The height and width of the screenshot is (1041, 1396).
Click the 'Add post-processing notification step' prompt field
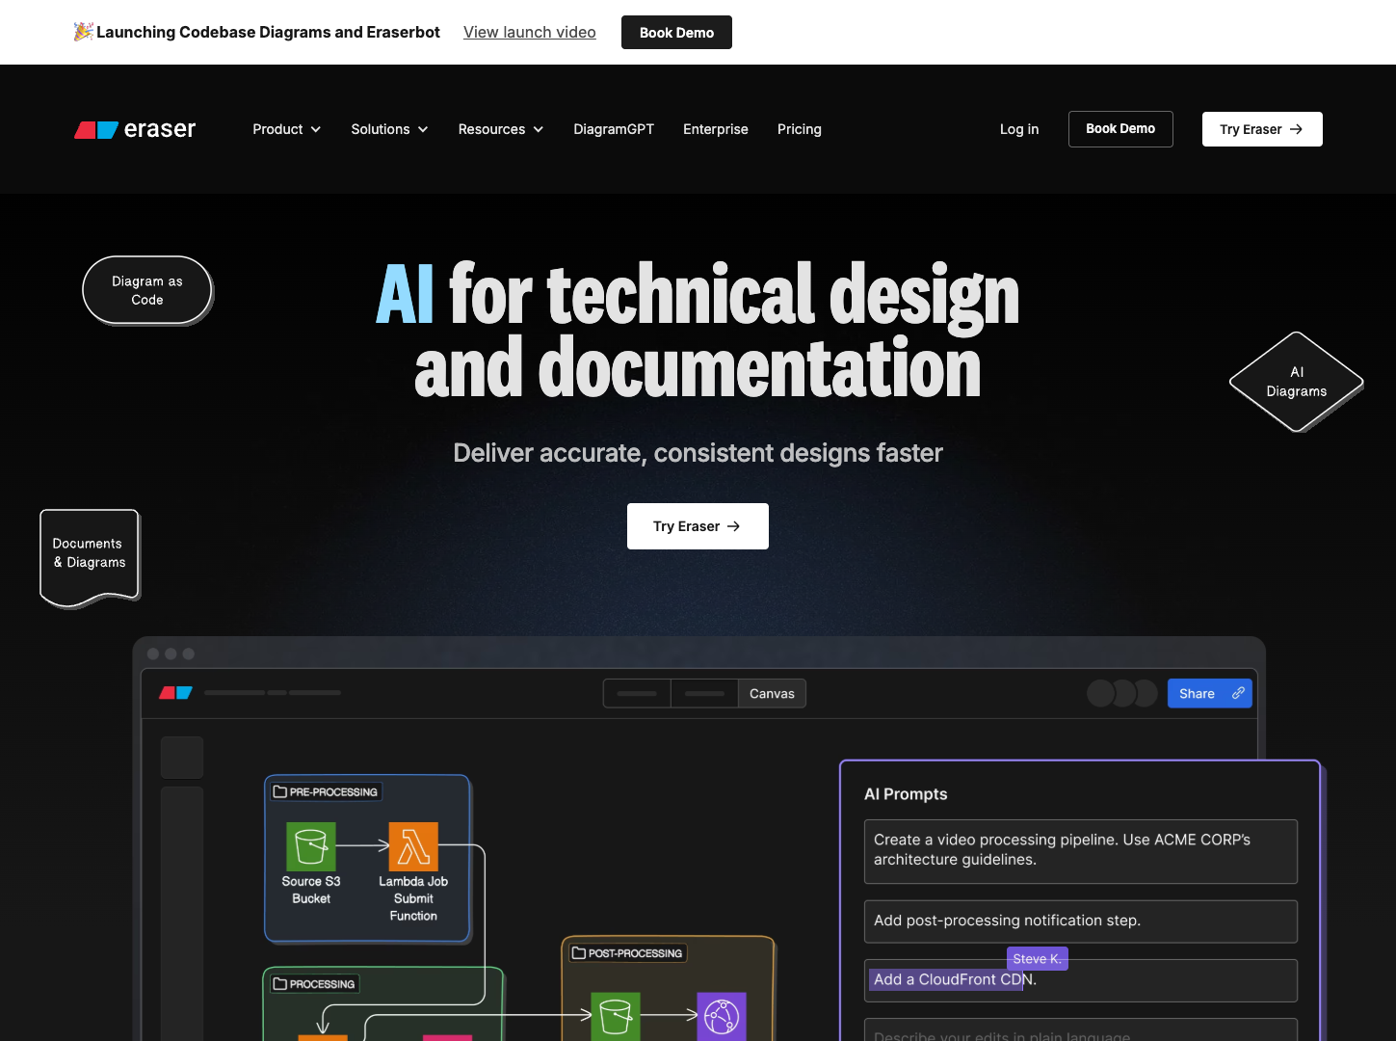[x=1080, y=921]
